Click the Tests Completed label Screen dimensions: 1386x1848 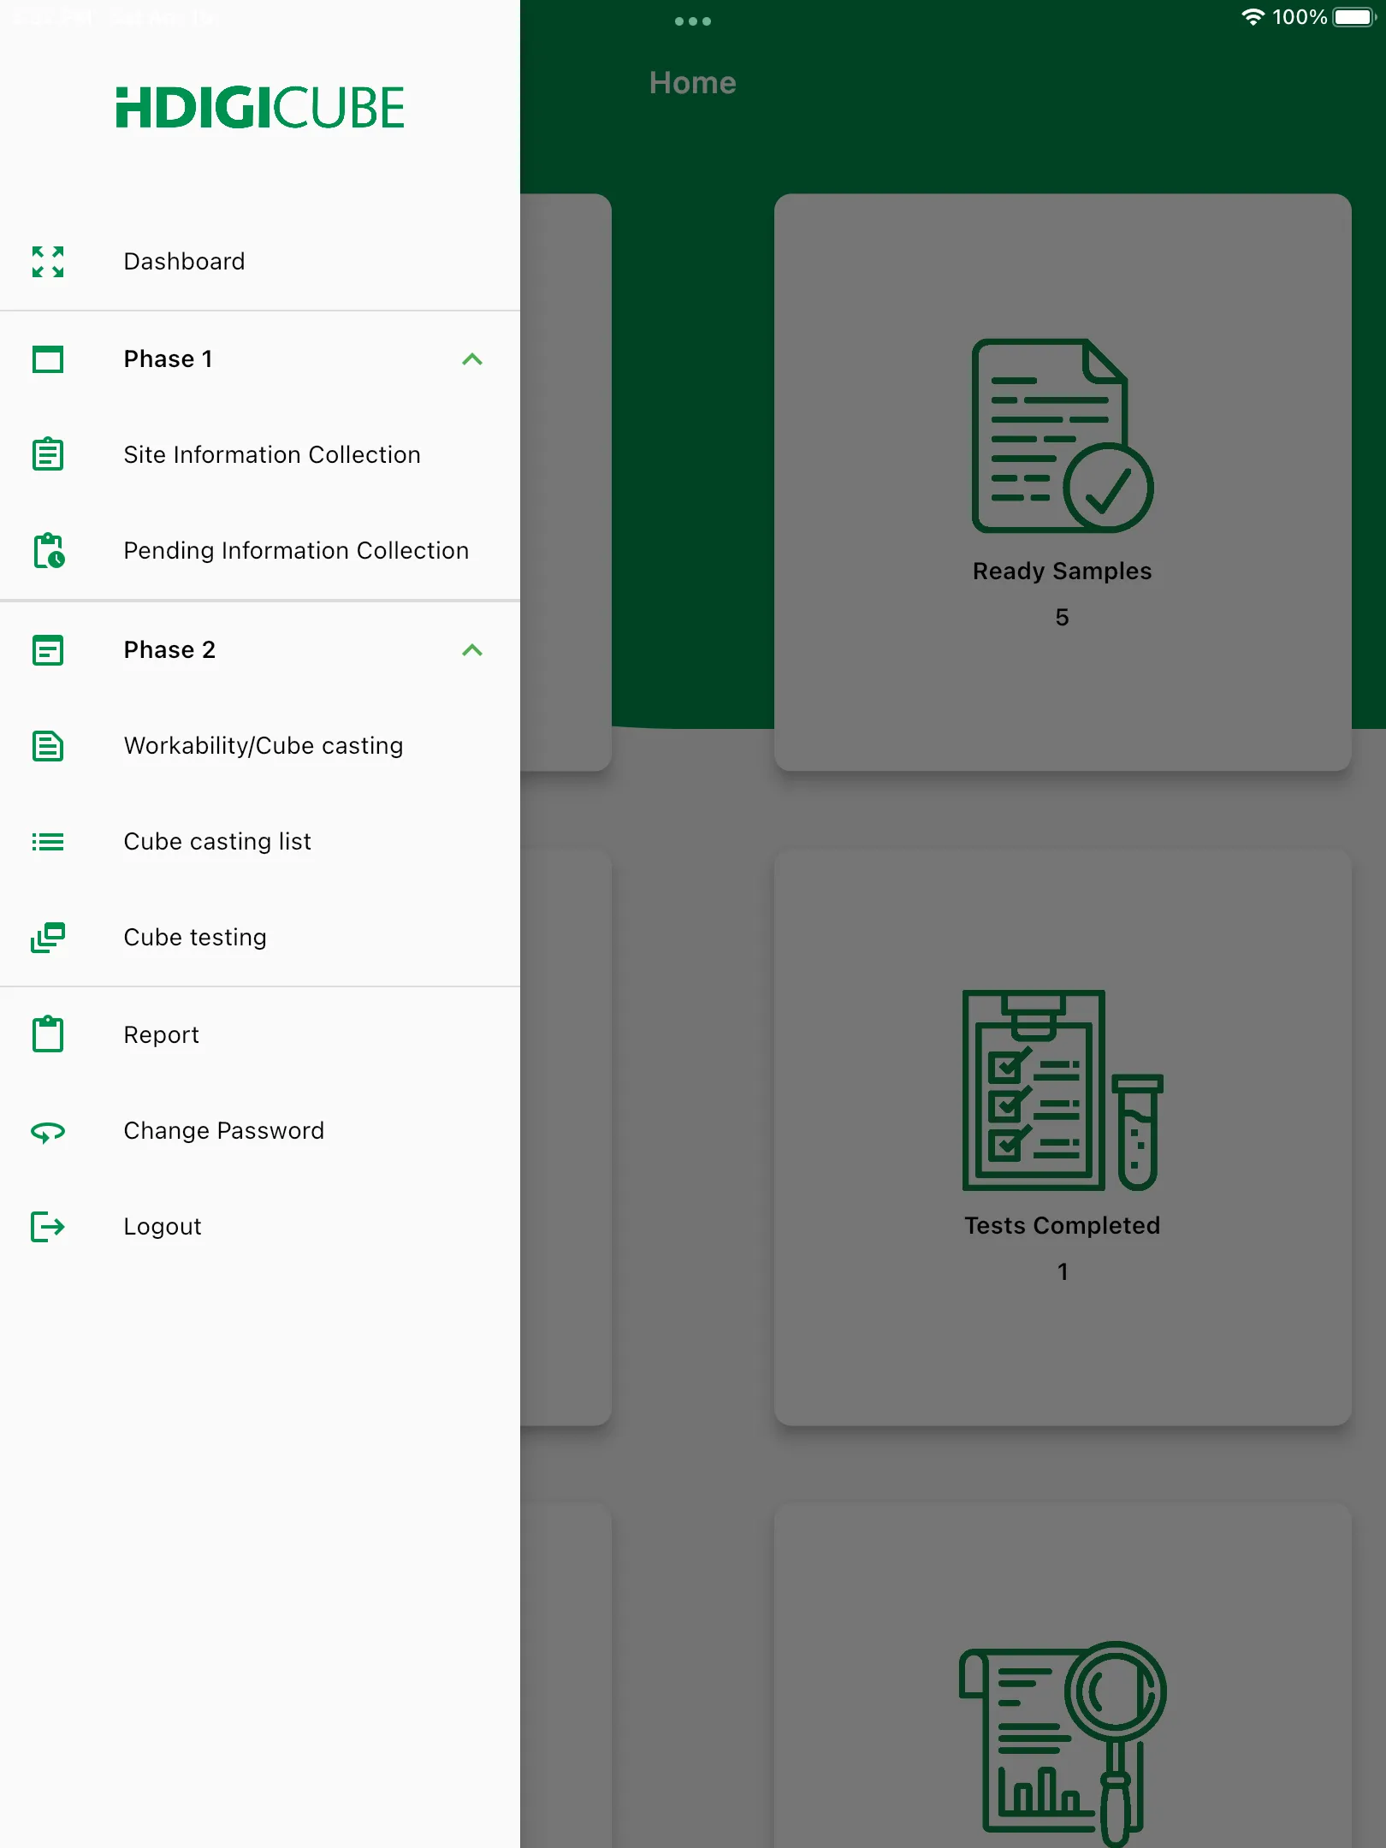click(x=1063, y=1226)
